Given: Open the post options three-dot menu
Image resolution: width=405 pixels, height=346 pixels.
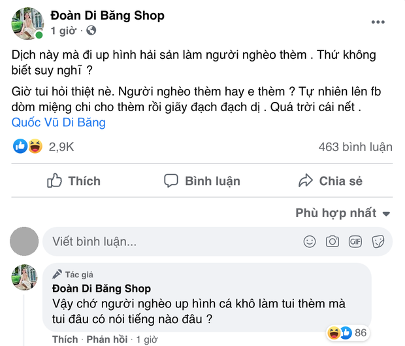Looking at the screenshot, I should tap(378, 22).
